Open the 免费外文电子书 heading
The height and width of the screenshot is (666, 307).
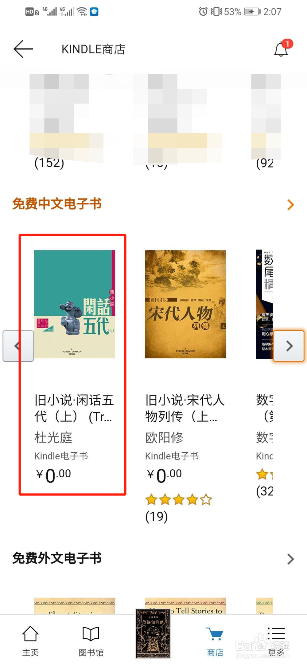pyautogui.click(x=57, y=558)
